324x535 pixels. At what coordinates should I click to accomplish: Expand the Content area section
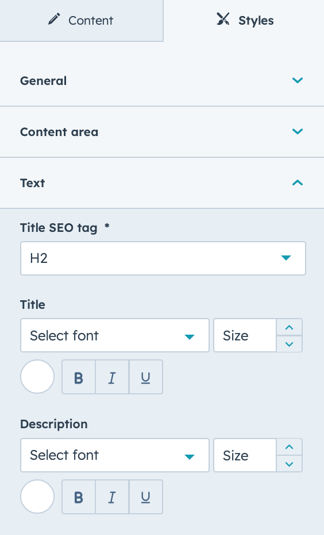tap(162, 131)
